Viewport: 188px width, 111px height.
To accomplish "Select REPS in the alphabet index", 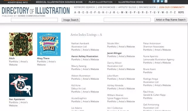I will tap(181, 12).
